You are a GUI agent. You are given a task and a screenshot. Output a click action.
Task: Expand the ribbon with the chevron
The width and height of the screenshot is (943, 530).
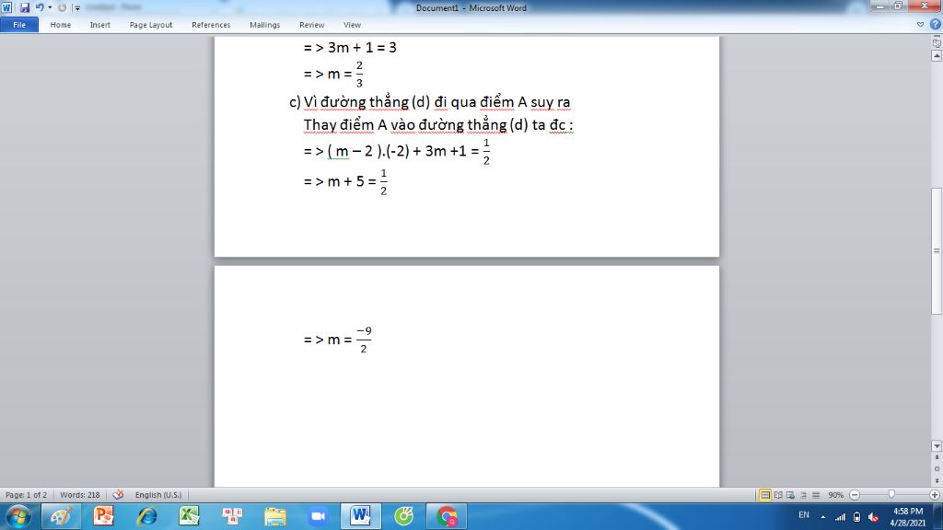pos(920,25)
